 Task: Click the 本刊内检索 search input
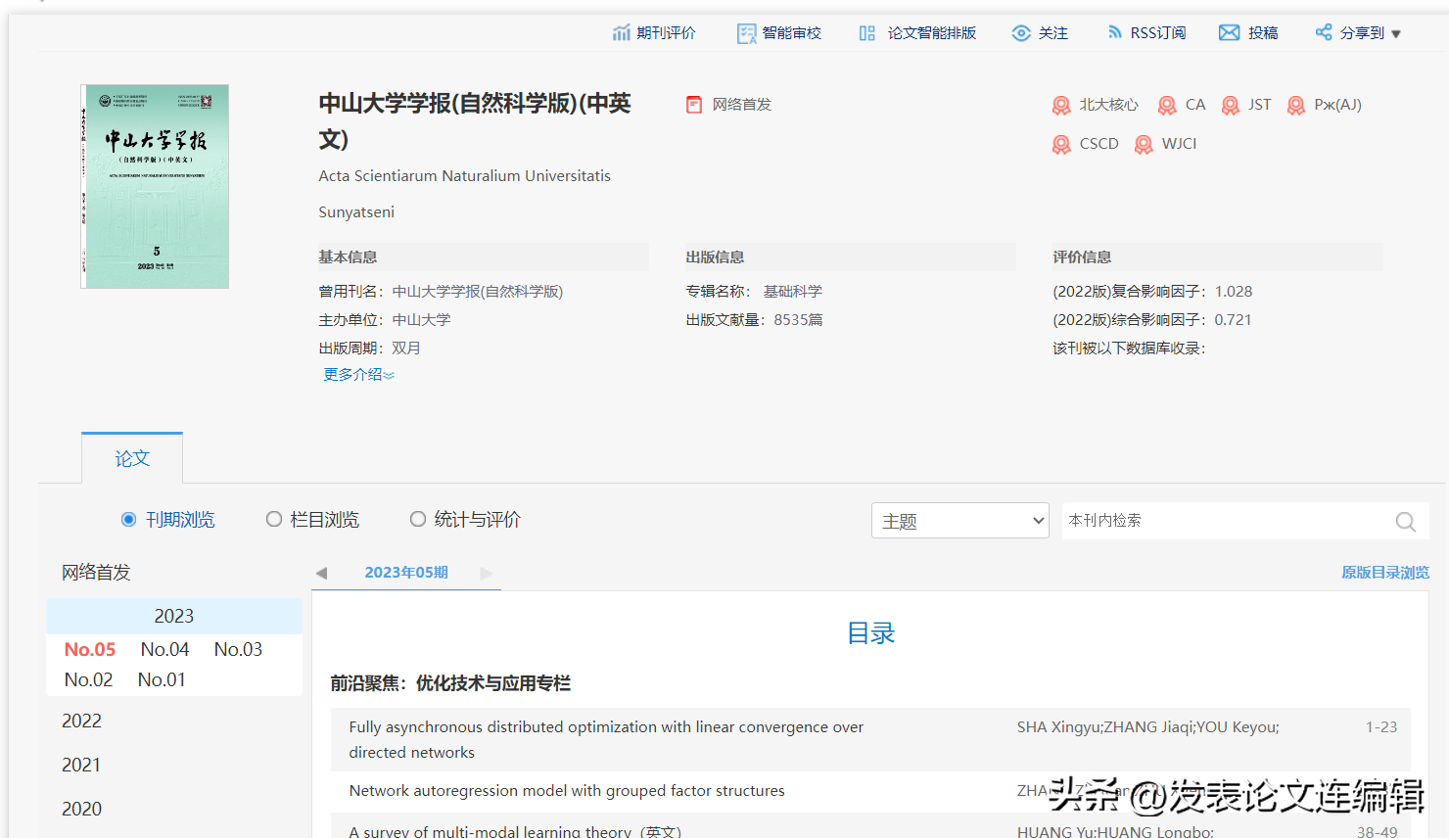[x=1224, y=521]
